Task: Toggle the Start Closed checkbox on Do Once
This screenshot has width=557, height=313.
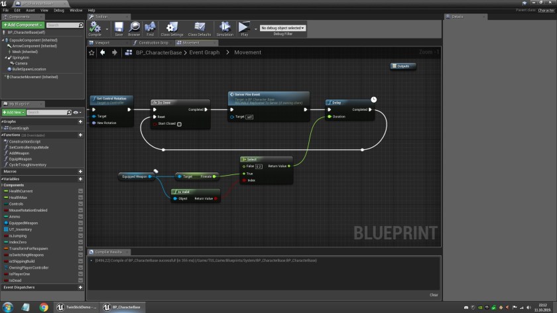Action: tap(179, 123)
